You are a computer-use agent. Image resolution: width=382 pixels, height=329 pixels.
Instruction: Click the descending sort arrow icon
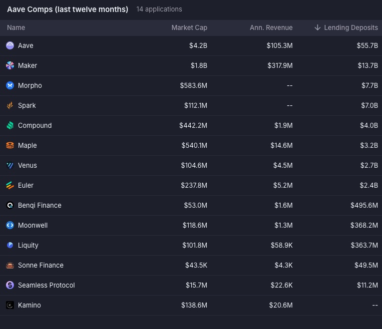point(318,27)
